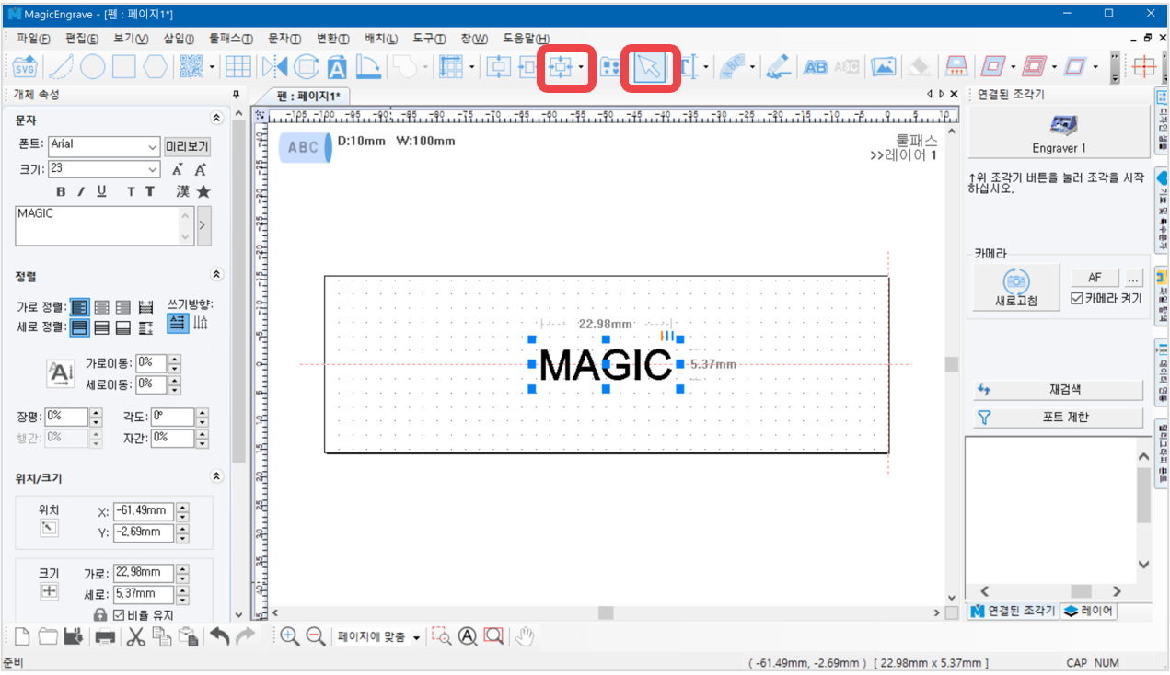Open the QR code tool dropdown arrow
The width and height of the screenshot is (1170, 675).
pos(213,67)
